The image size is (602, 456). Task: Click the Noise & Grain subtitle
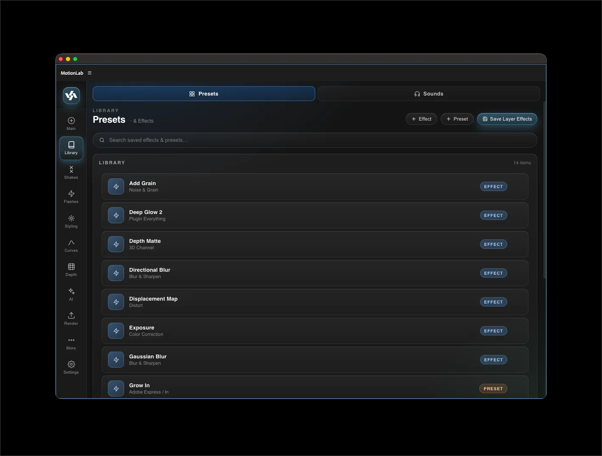(144, 190)
